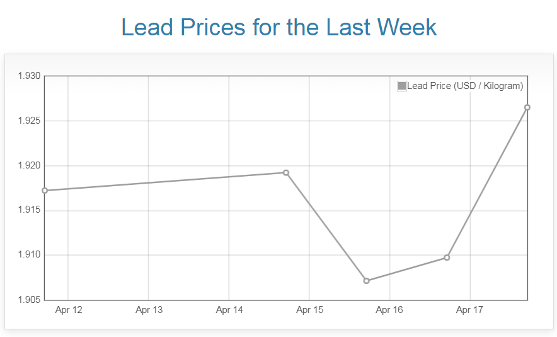Screen dimensions: 557x337
Task: Click the lowest data point on the line
Action: tap(367, 281)
